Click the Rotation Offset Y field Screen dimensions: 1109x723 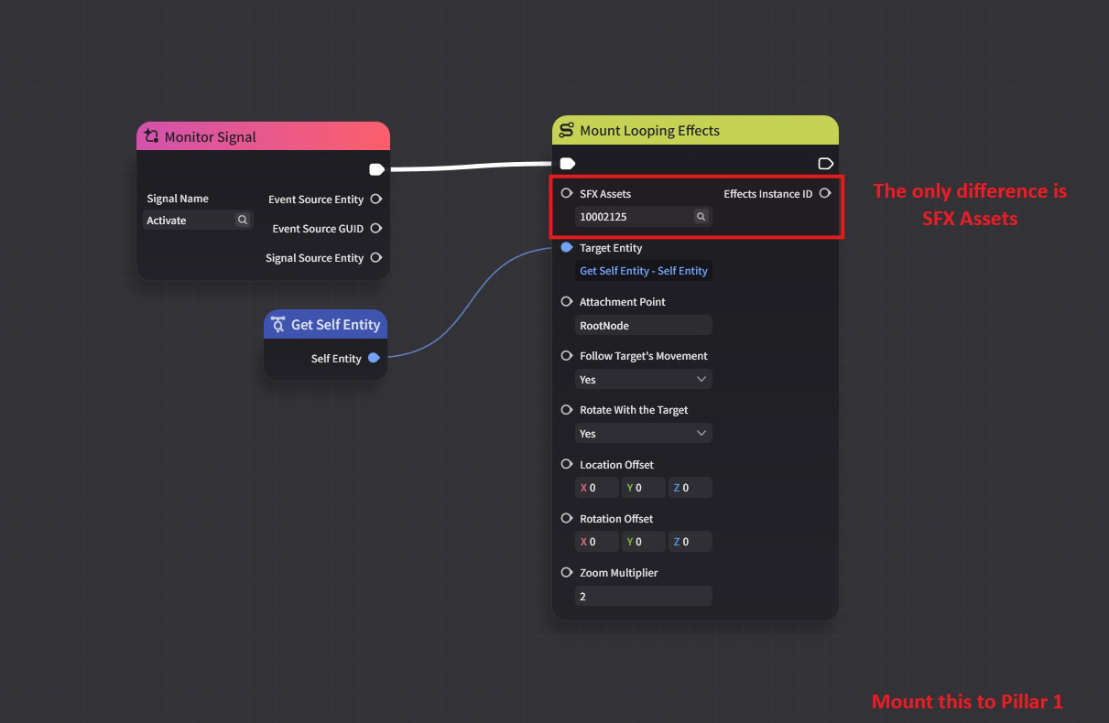pyautogui.click(x=644, y=542)
